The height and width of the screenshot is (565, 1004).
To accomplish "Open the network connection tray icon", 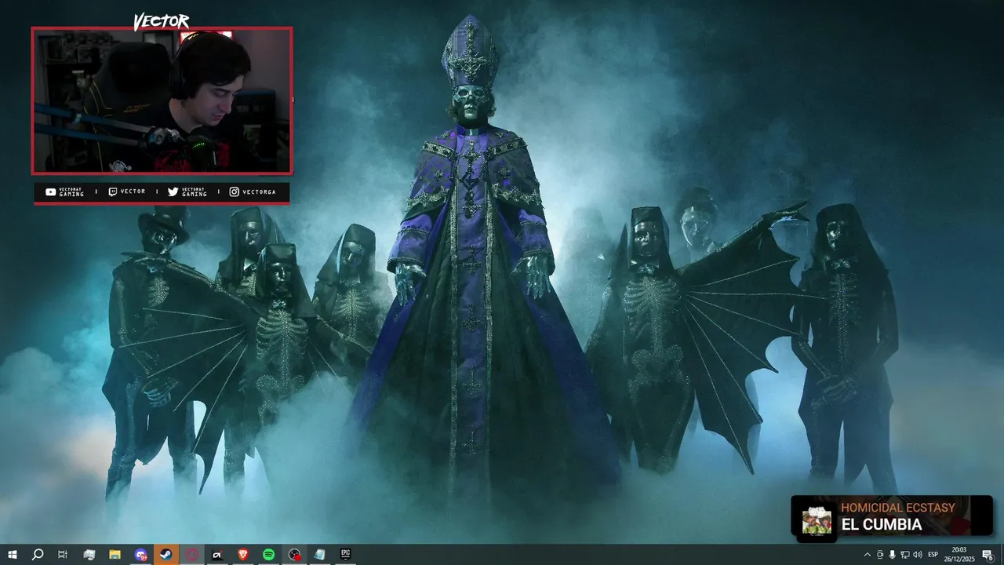I will [904, 555].
